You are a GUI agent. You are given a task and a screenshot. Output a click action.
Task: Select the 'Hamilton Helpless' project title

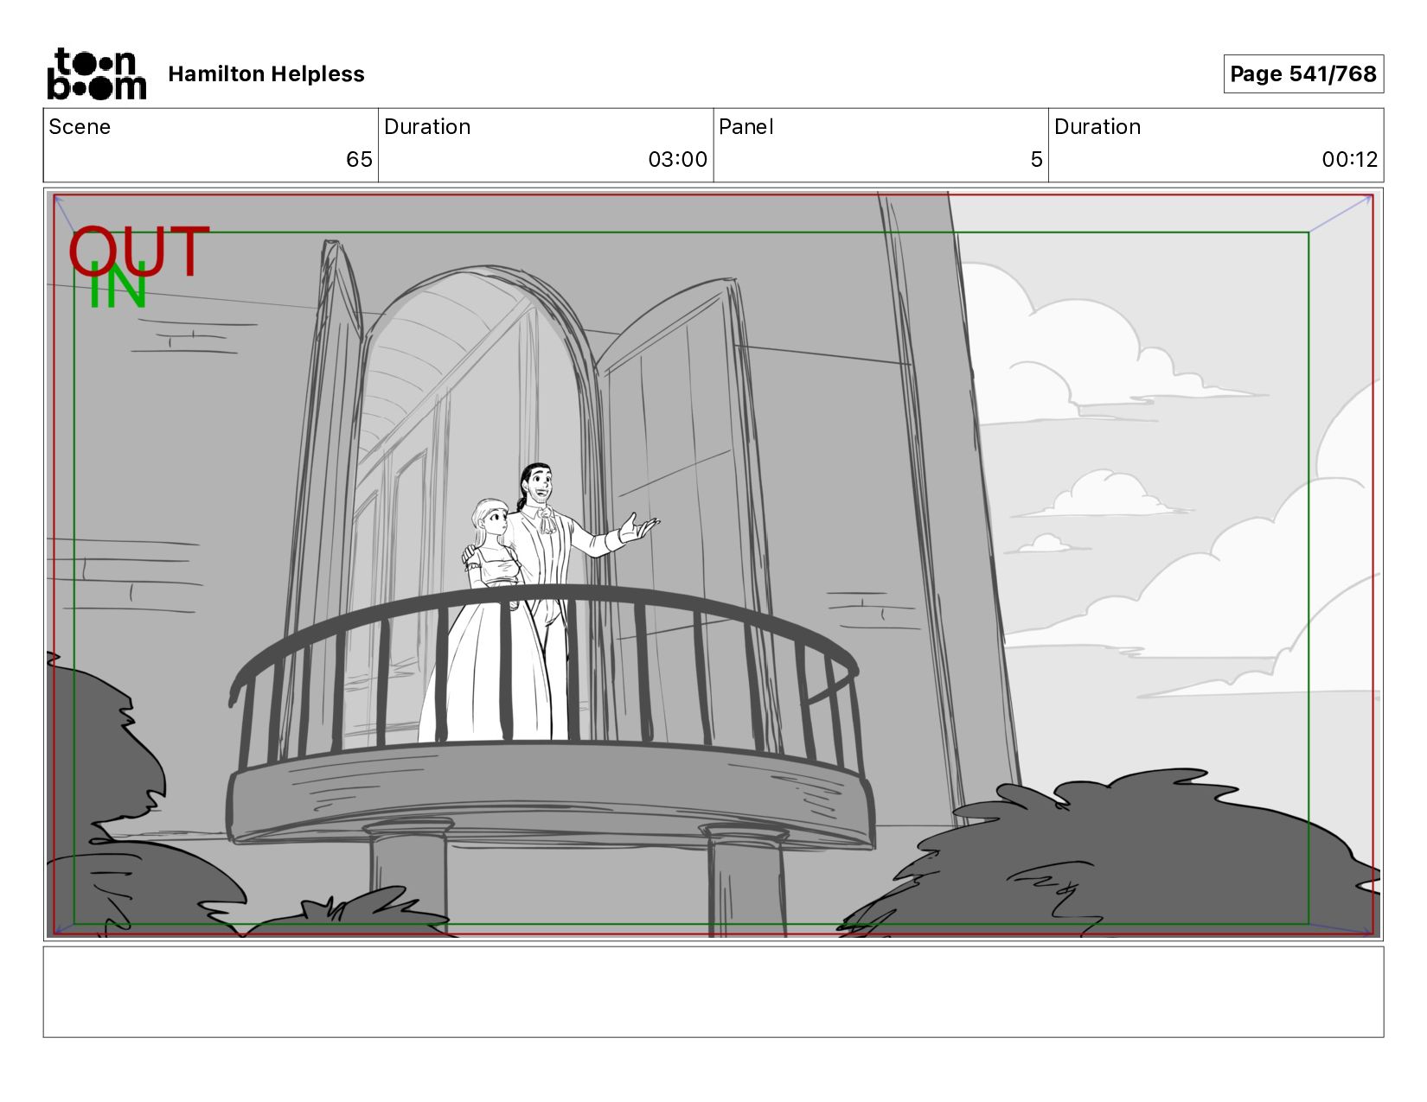pyautogui.click(x=266, y=74)
